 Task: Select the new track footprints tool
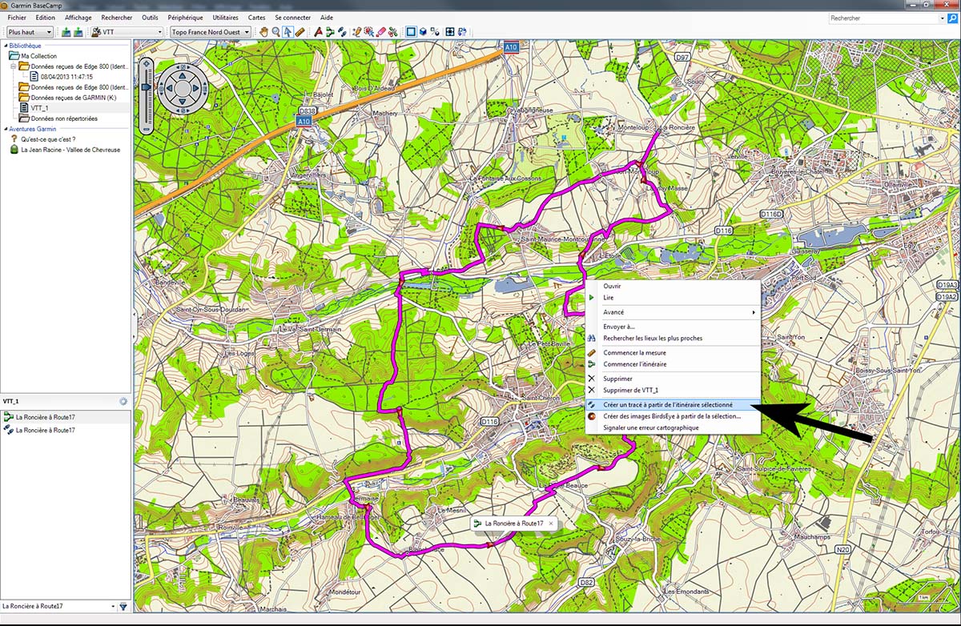pyautogui.click(x=342, y=32)
